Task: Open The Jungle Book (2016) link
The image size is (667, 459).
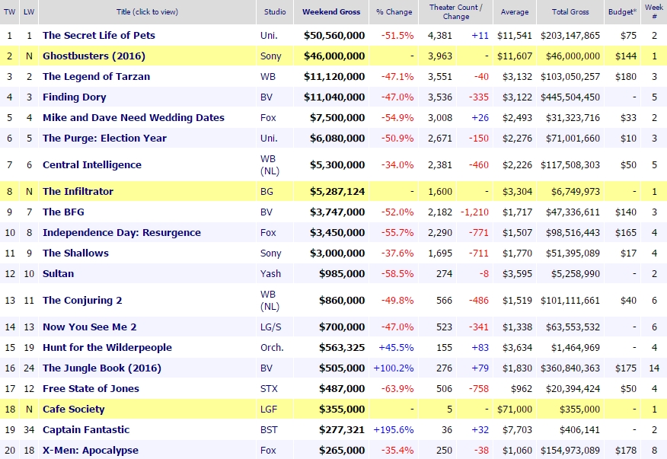Action: point(102,368)
